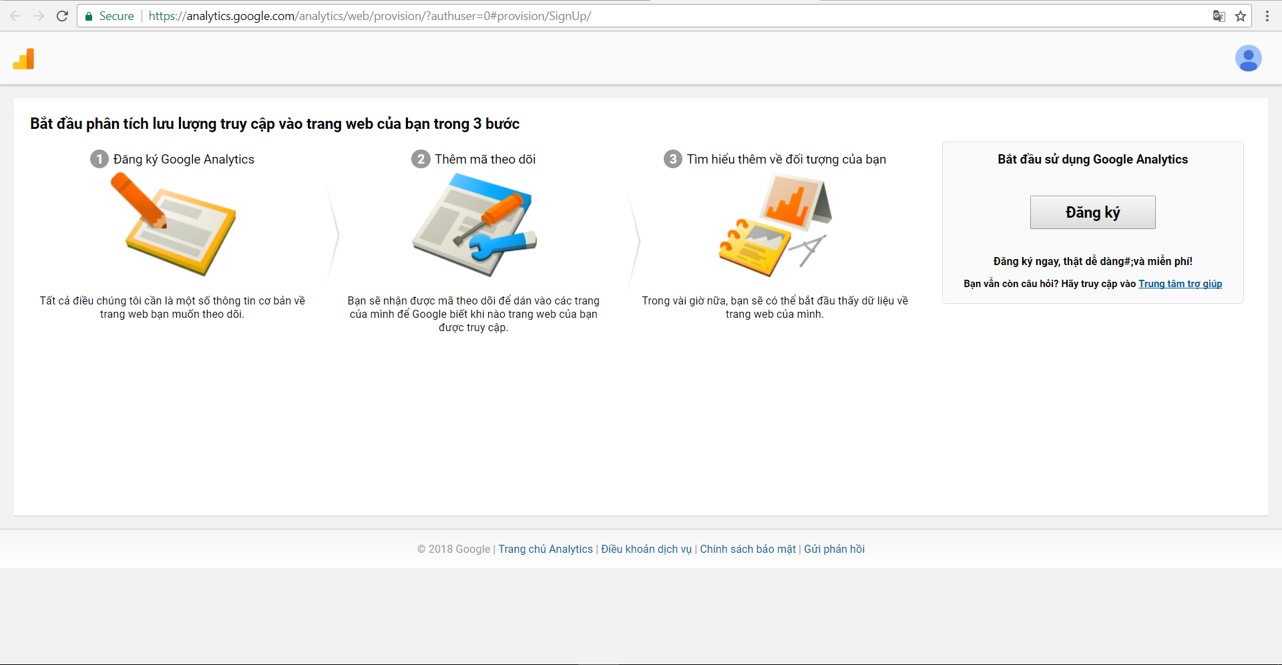Click the bar chart and notebook illustration
This screenshot has width=1282, height=665.
pos(775,225)
